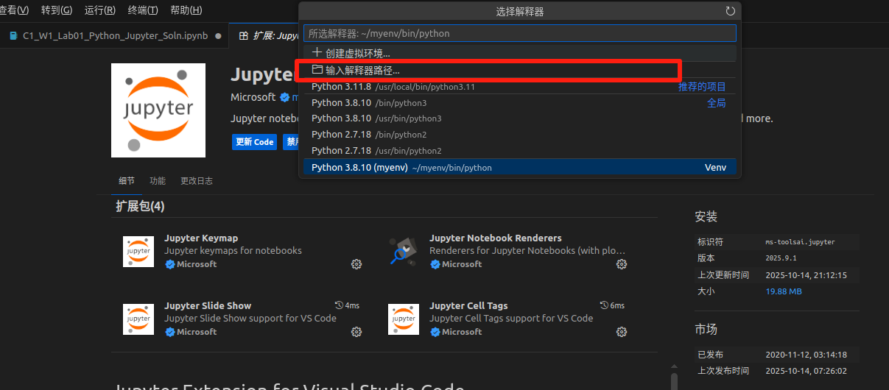Select the 细节 tab

pyautogui.click(x=127, y=181)
